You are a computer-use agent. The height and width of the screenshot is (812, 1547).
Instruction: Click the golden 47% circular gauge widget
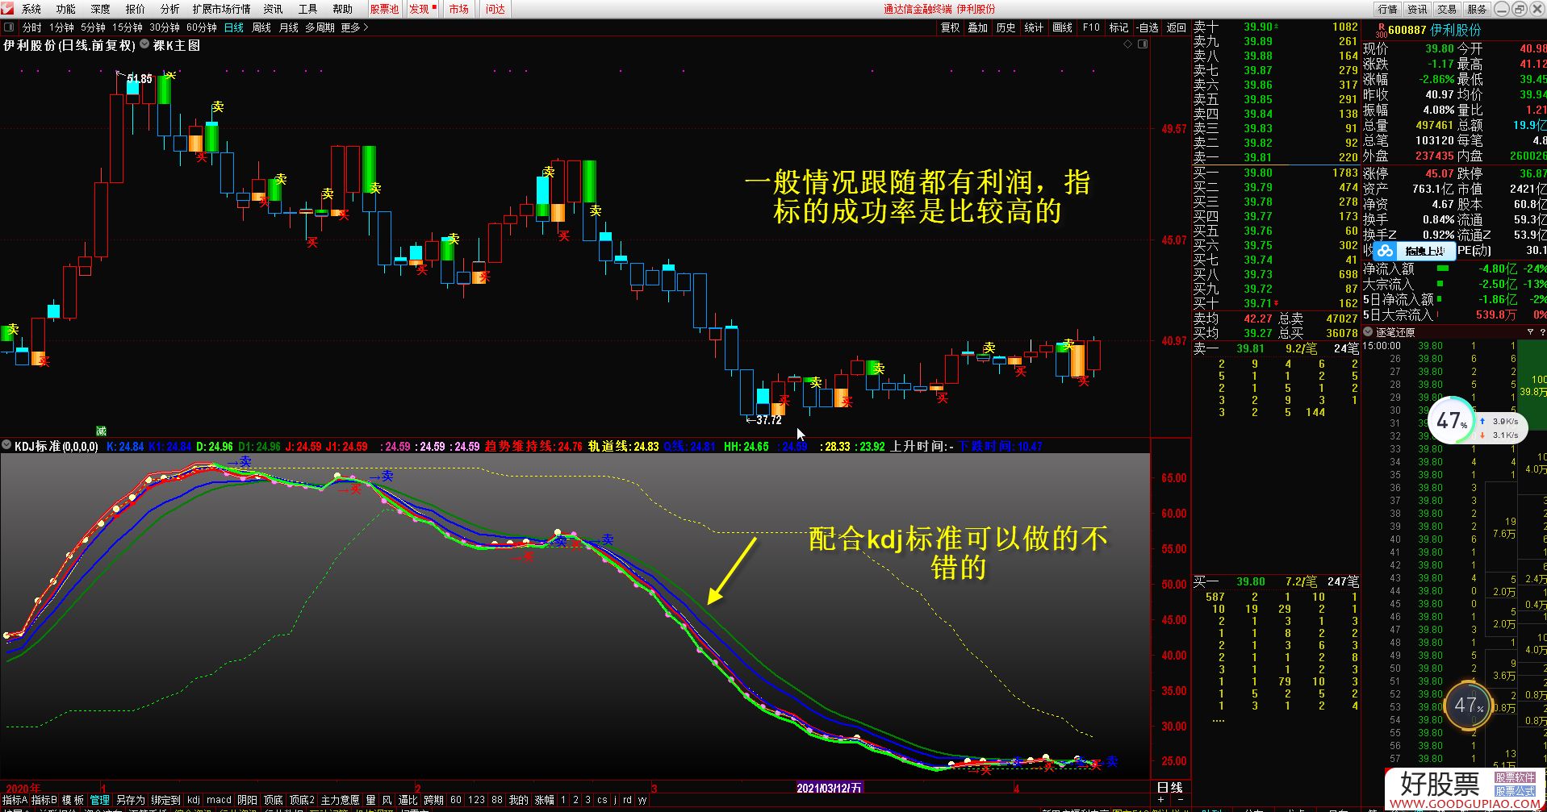click(x=1467, y=706)
